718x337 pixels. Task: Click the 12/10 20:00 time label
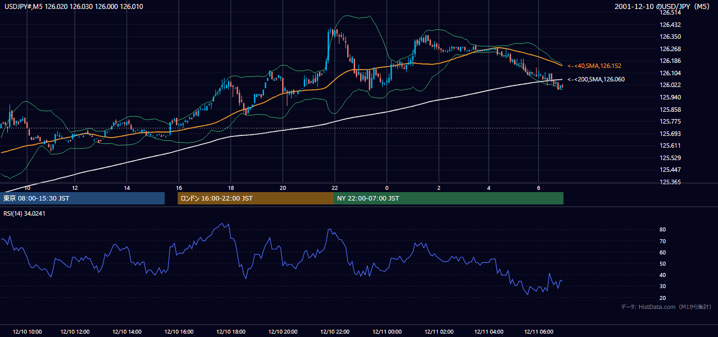click(x=283, y=332)
